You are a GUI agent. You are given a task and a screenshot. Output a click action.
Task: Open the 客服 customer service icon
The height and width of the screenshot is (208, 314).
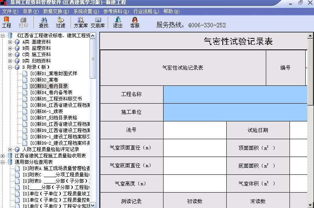[135, 22]
